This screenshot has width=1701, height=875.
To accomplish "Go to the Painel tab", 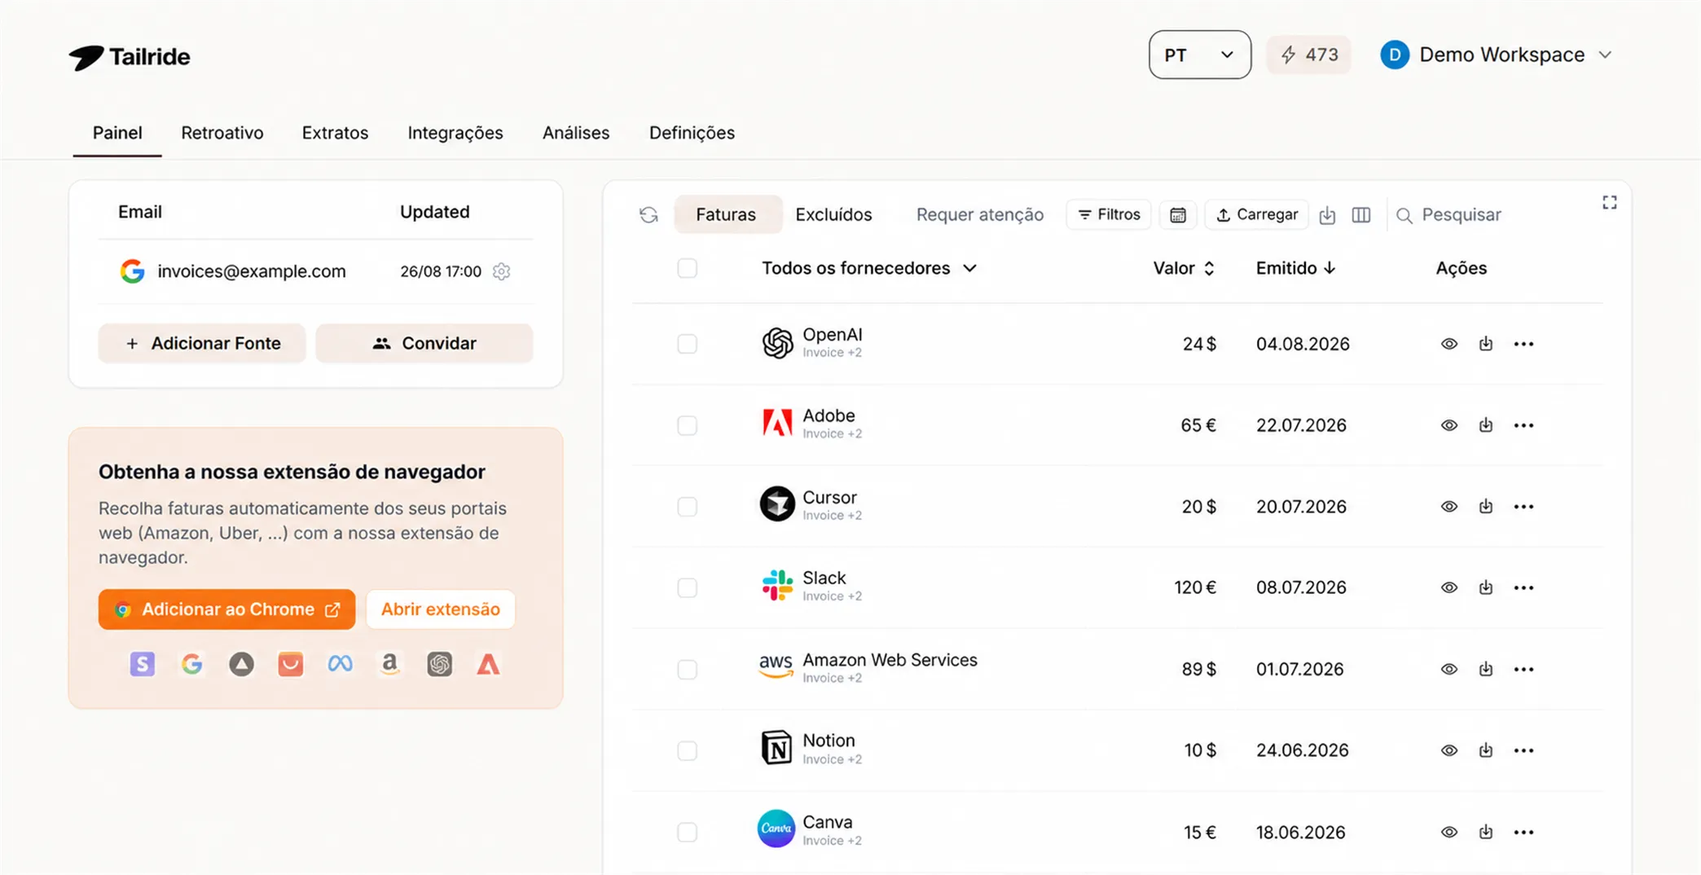I will (x=117, y=133).
